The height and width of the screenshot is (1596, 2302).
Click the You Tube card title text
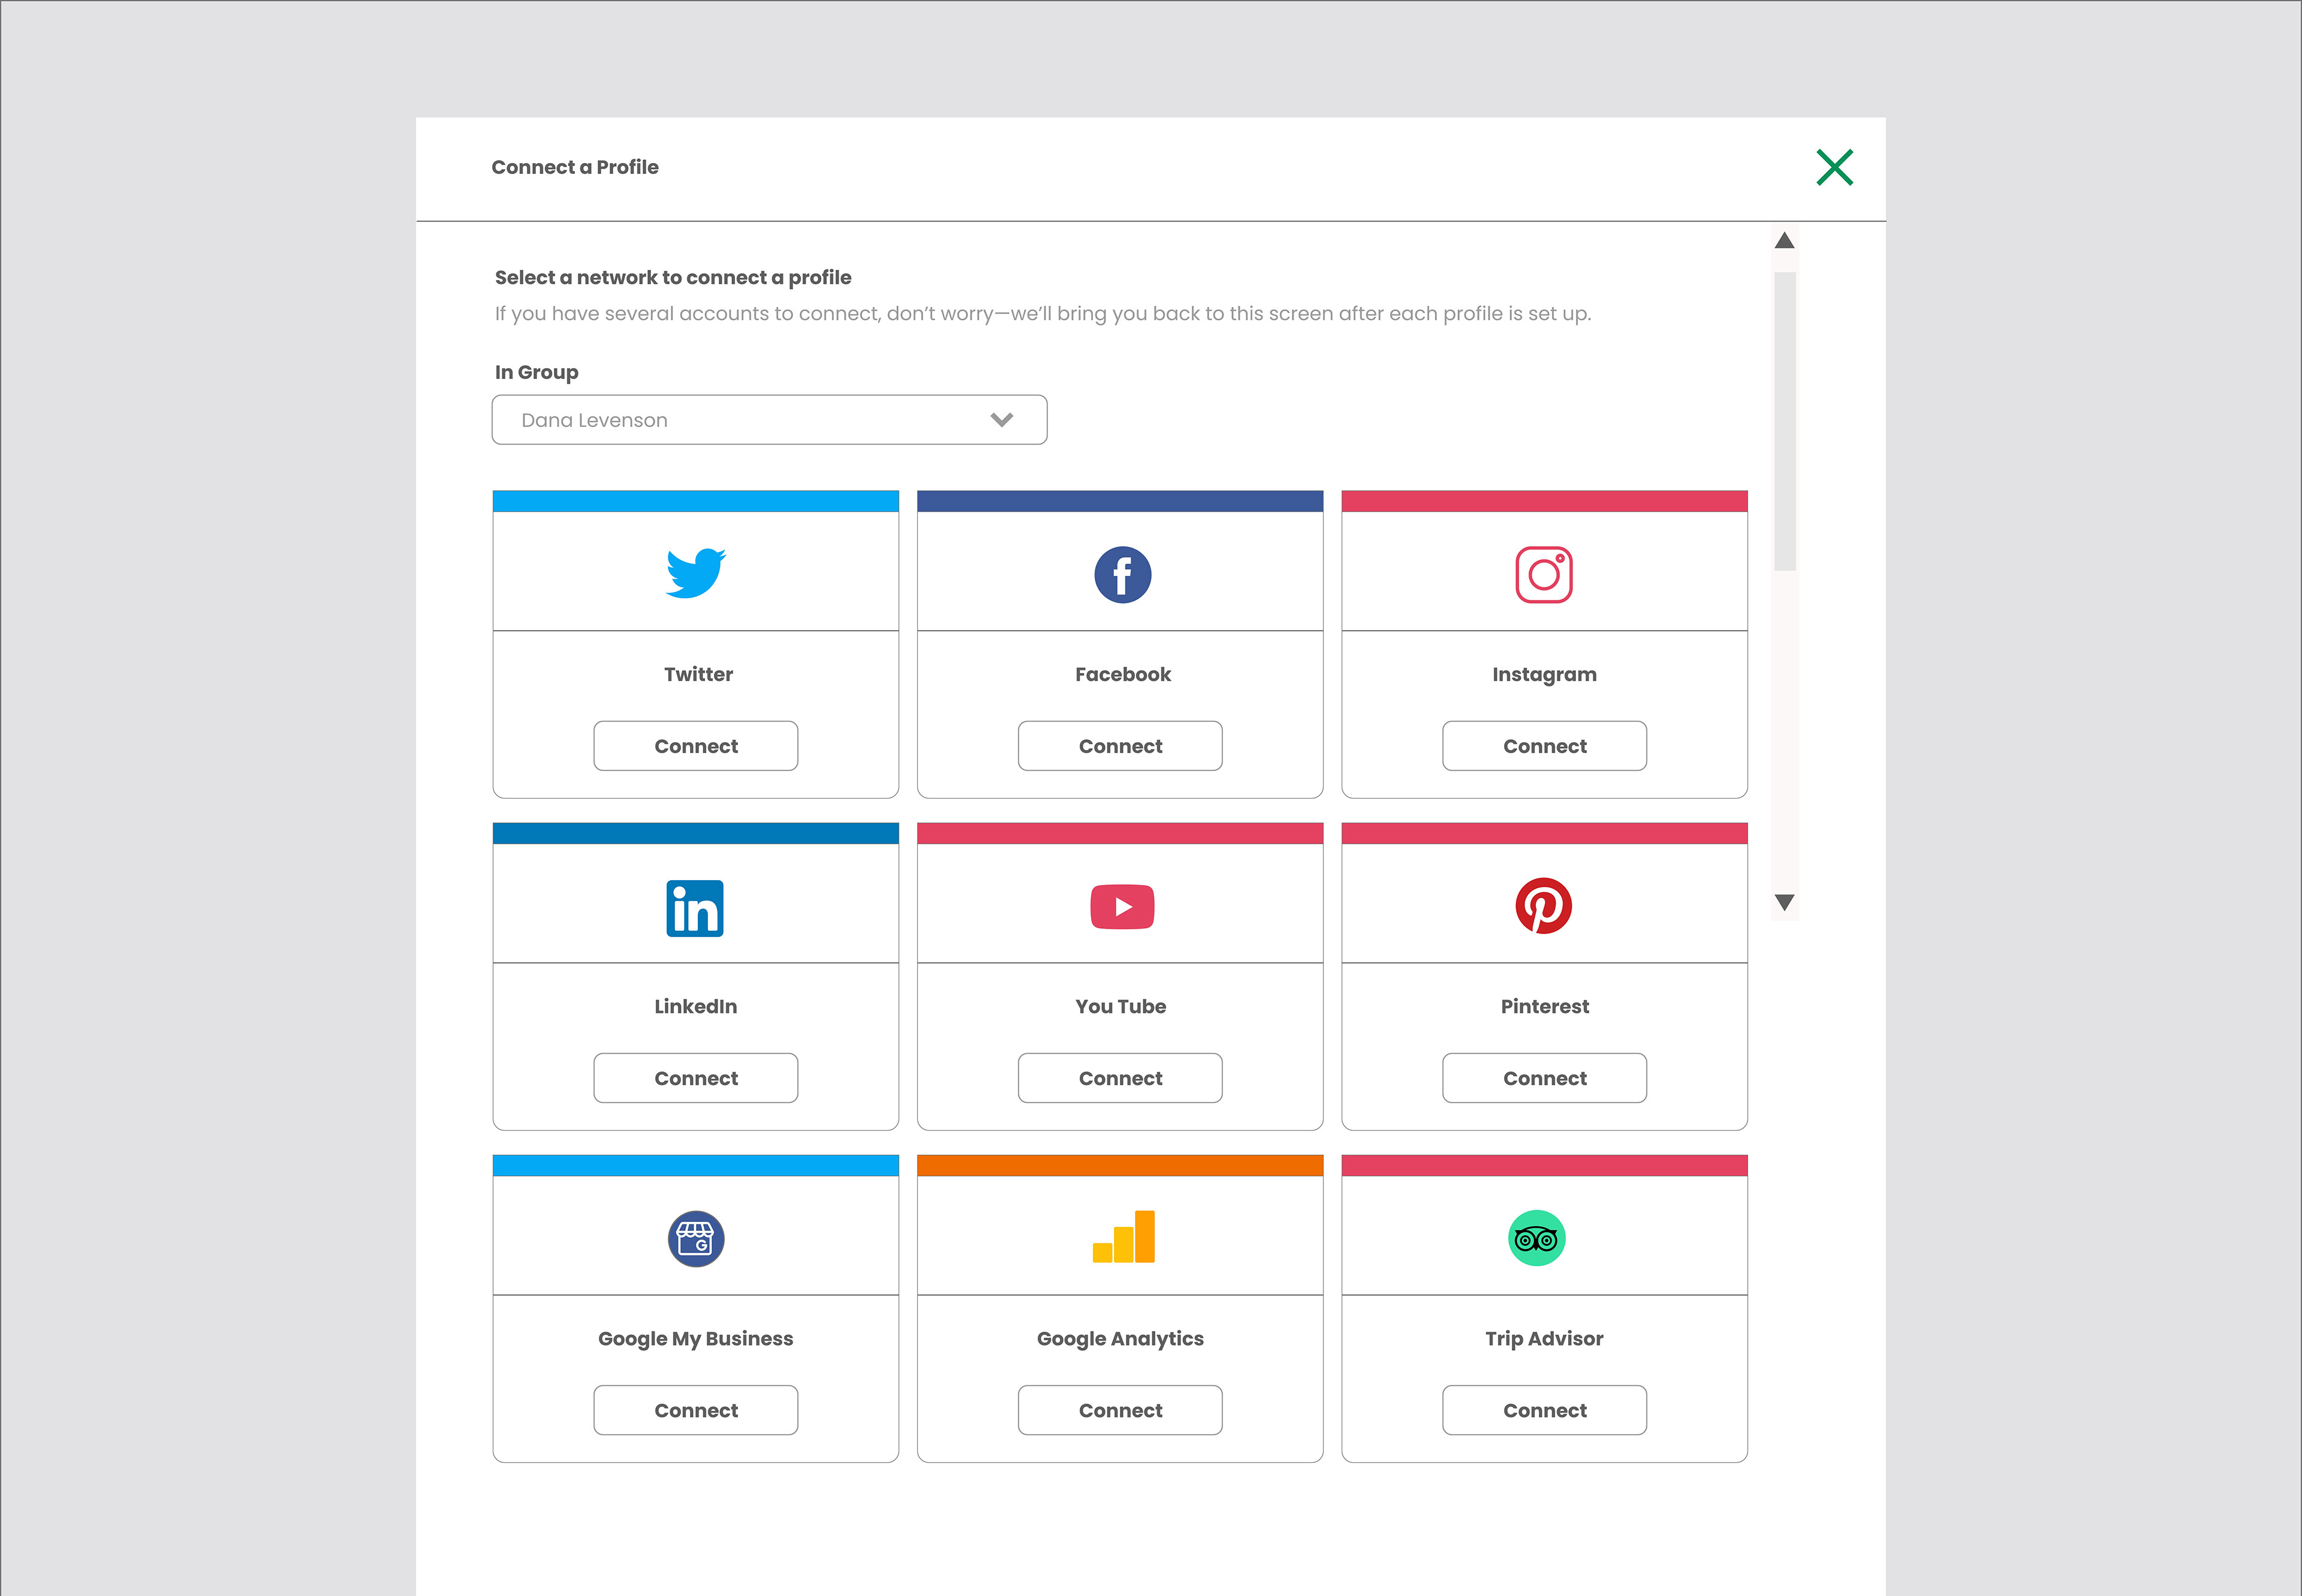pyautogui.click(x=1121, y=1006)
